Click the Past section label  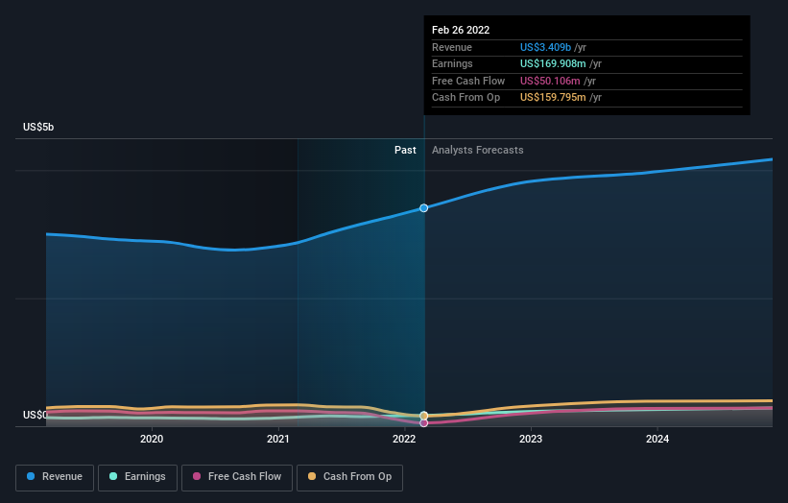pyautogui.click(x=405, y=151)
